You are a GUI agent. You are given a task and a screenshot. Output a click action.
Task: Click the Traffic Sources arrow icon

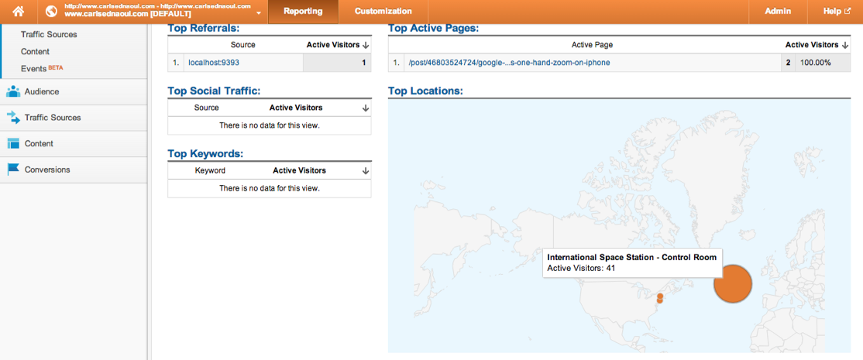click(x=12, y=118)
